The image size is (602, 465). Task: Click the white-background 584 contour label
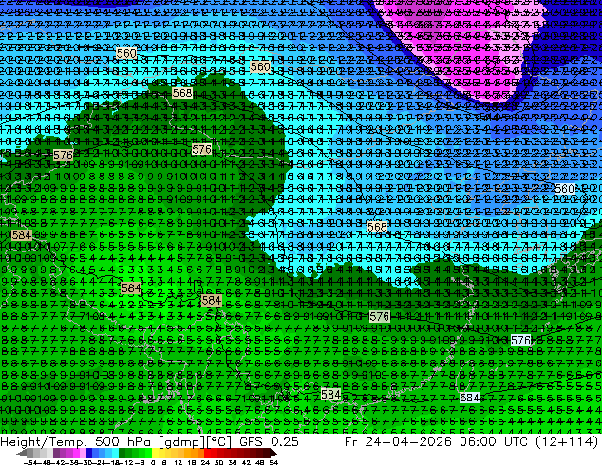coord(470,398)
